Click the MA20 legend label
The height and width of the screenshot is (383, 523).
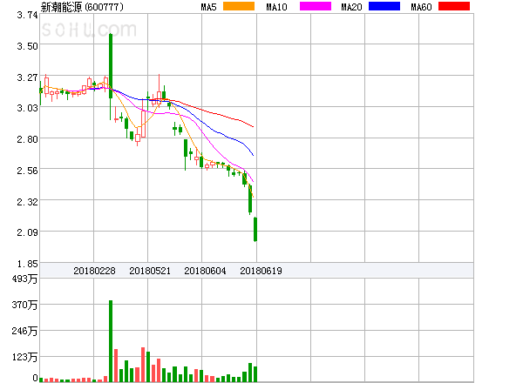tap(351, 7)
